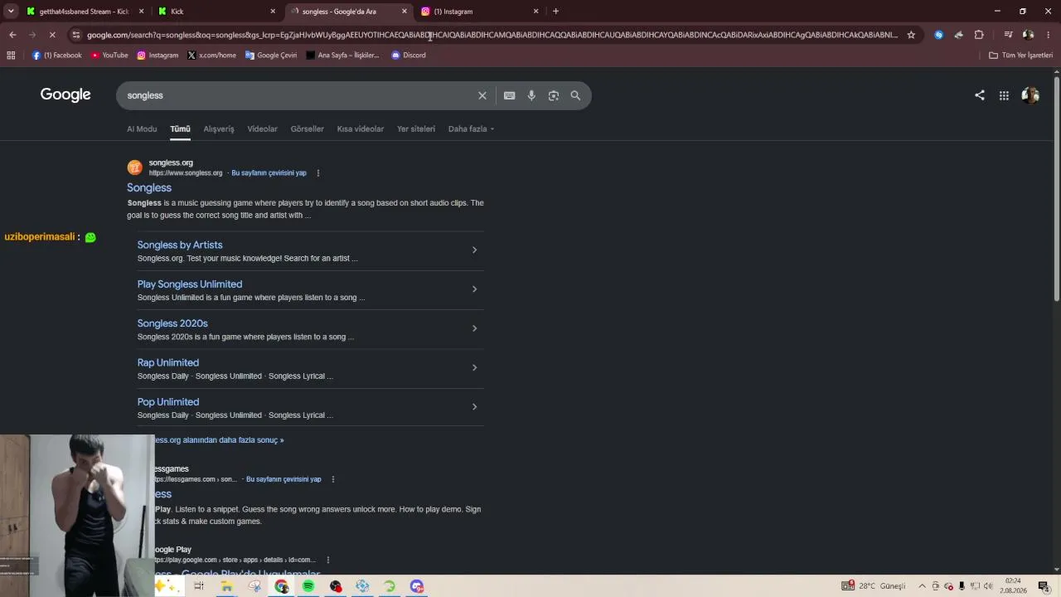
Task: Open more options for the lessgames.com result
Action: 333,479
